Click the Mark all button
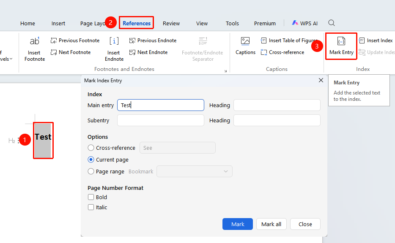This screenshot has height=243, width=395. point(272,224)
